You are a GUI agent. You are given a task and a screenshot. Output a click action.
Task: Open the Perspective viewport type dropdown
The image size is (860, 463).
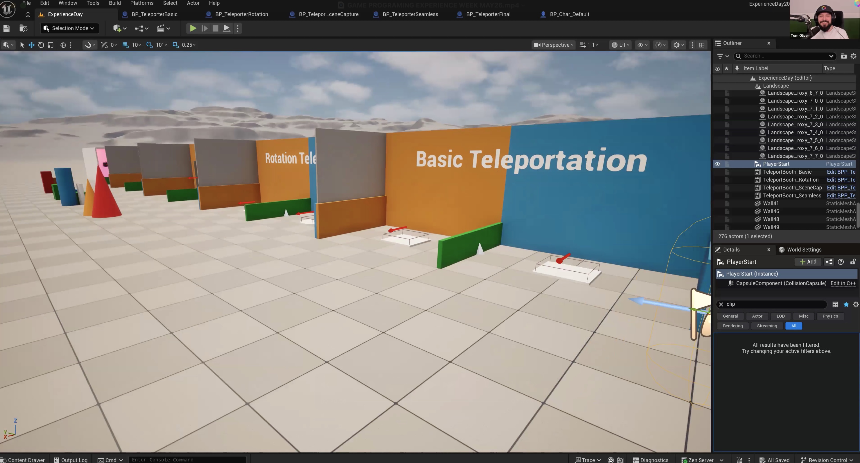coord(553,45)
